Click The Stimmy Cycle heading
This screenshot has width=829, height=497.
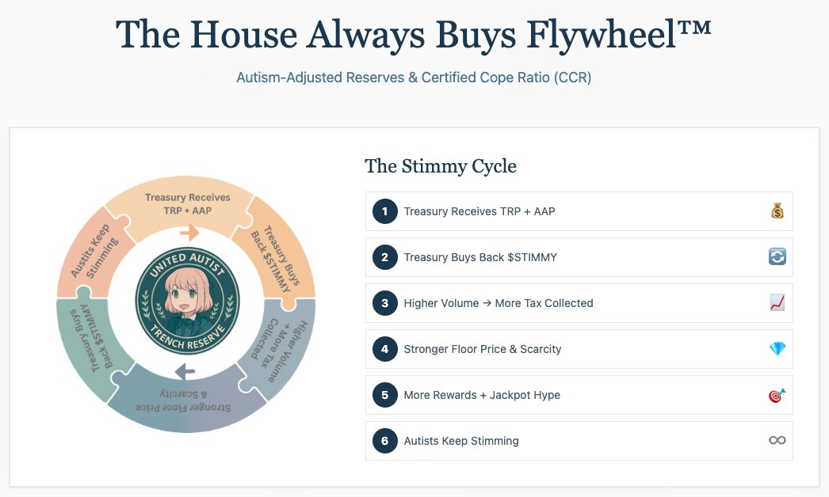click(x=440, y=166)
